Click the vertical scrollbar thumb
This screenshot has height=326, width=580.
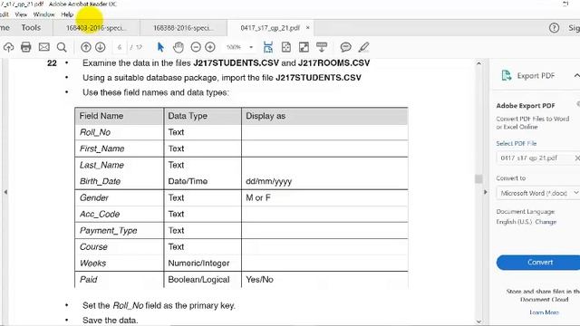(x=478, y=179)
